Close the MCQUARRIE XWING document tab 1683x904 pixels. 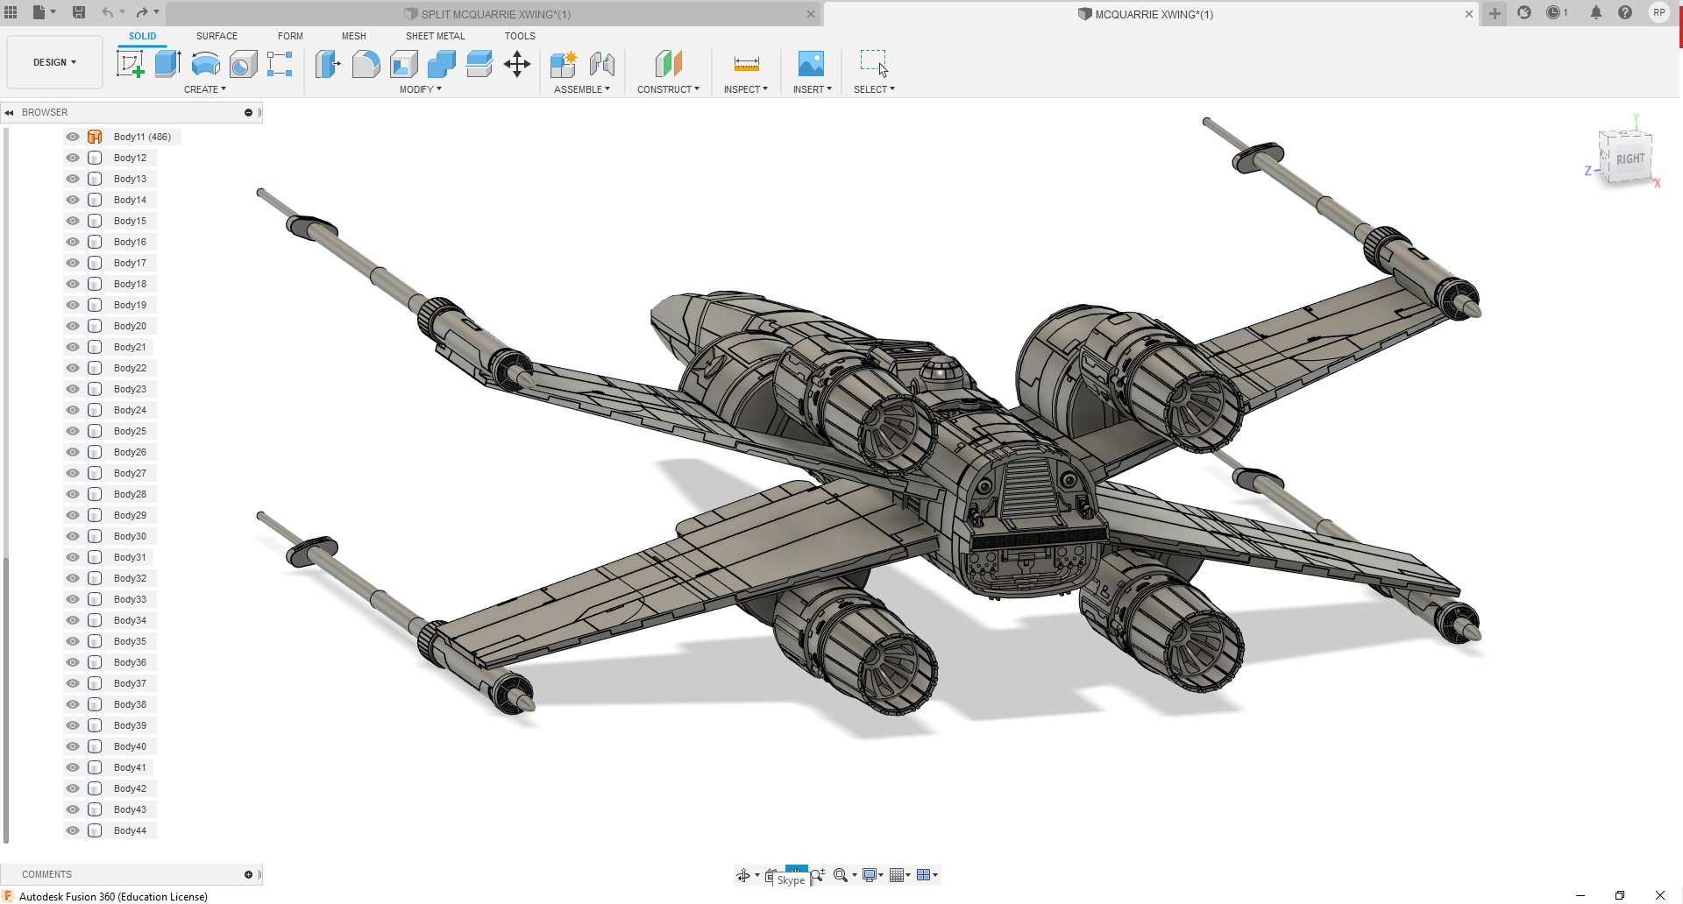pyautogui.click(x=1469, y=14)
